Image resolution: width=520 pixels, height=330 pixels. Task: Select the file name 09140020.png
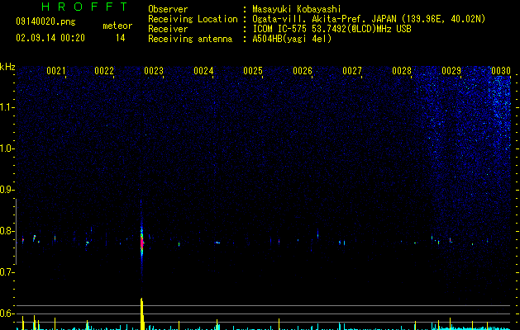click(x=45, y=21)
